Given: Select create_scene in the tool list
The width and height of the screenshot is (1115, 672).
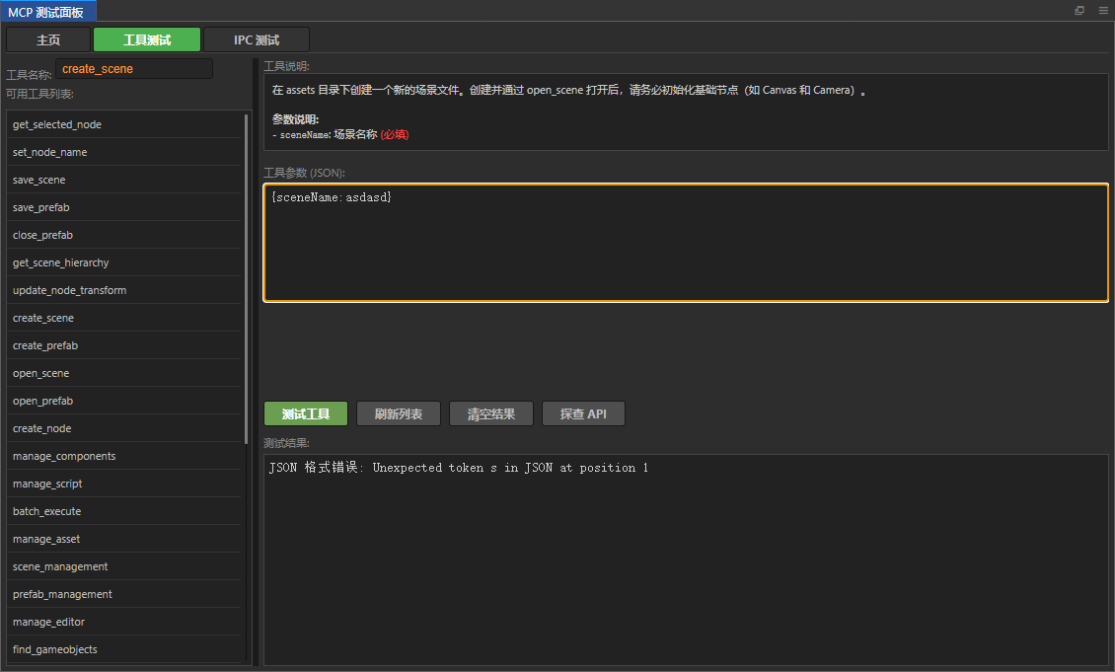Looking at the screenshot, I should [123, 318].
